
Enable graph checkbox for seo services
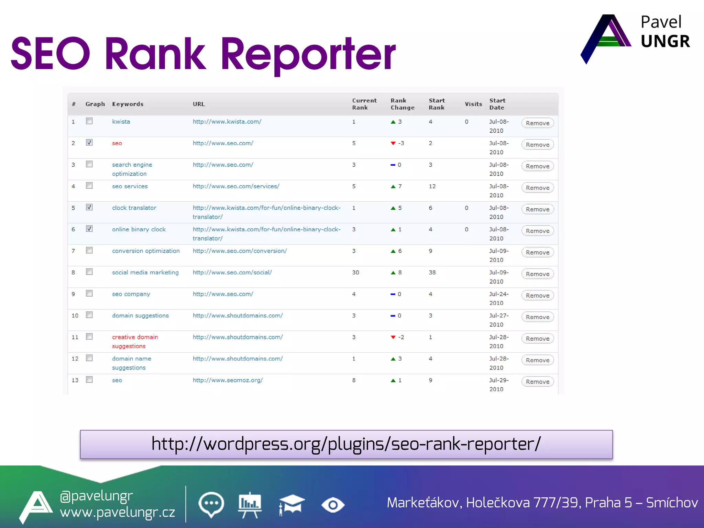89,186
